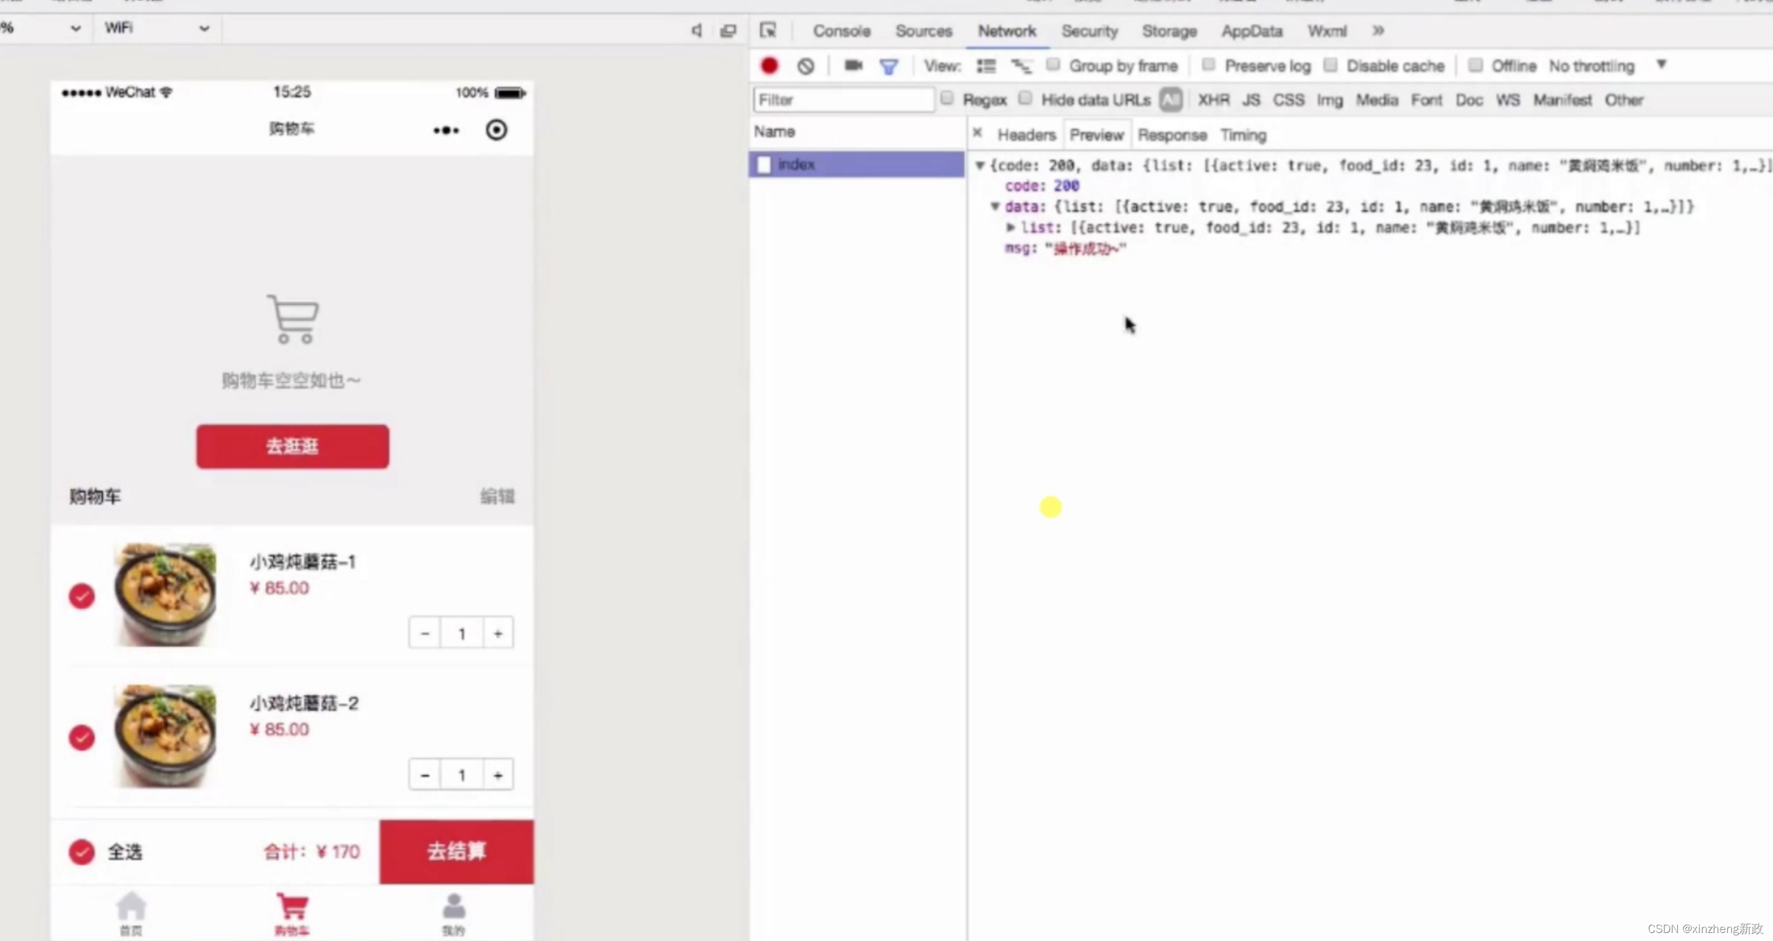Click the network Filter input field
The width and height of the screenshot is (1773, 941).
click(x=844, y=100)
